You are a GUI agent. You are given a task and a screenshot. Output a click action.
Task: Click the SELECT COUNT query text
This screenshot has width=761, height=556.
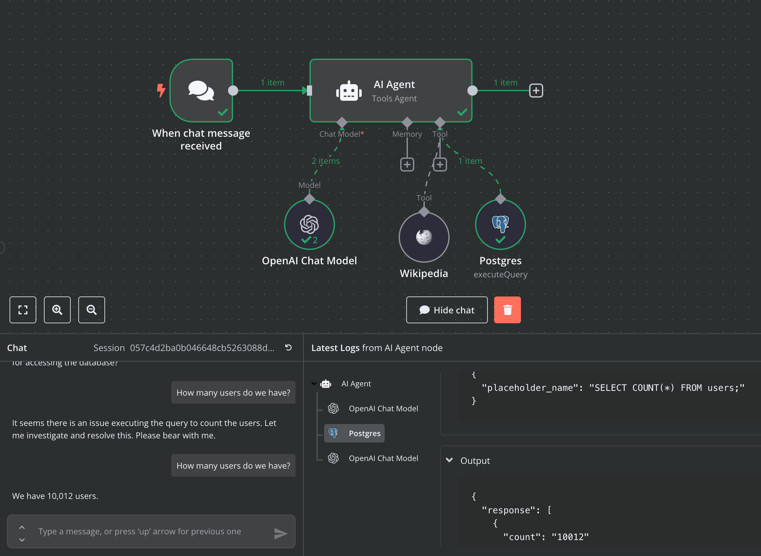tap(666, 388)
